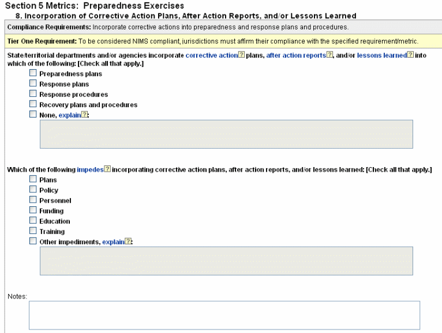Image resolution: width=442 pixels, height=333 pixels.
Task: Click the Other impediments explanation text area
Action: [226, 261]
